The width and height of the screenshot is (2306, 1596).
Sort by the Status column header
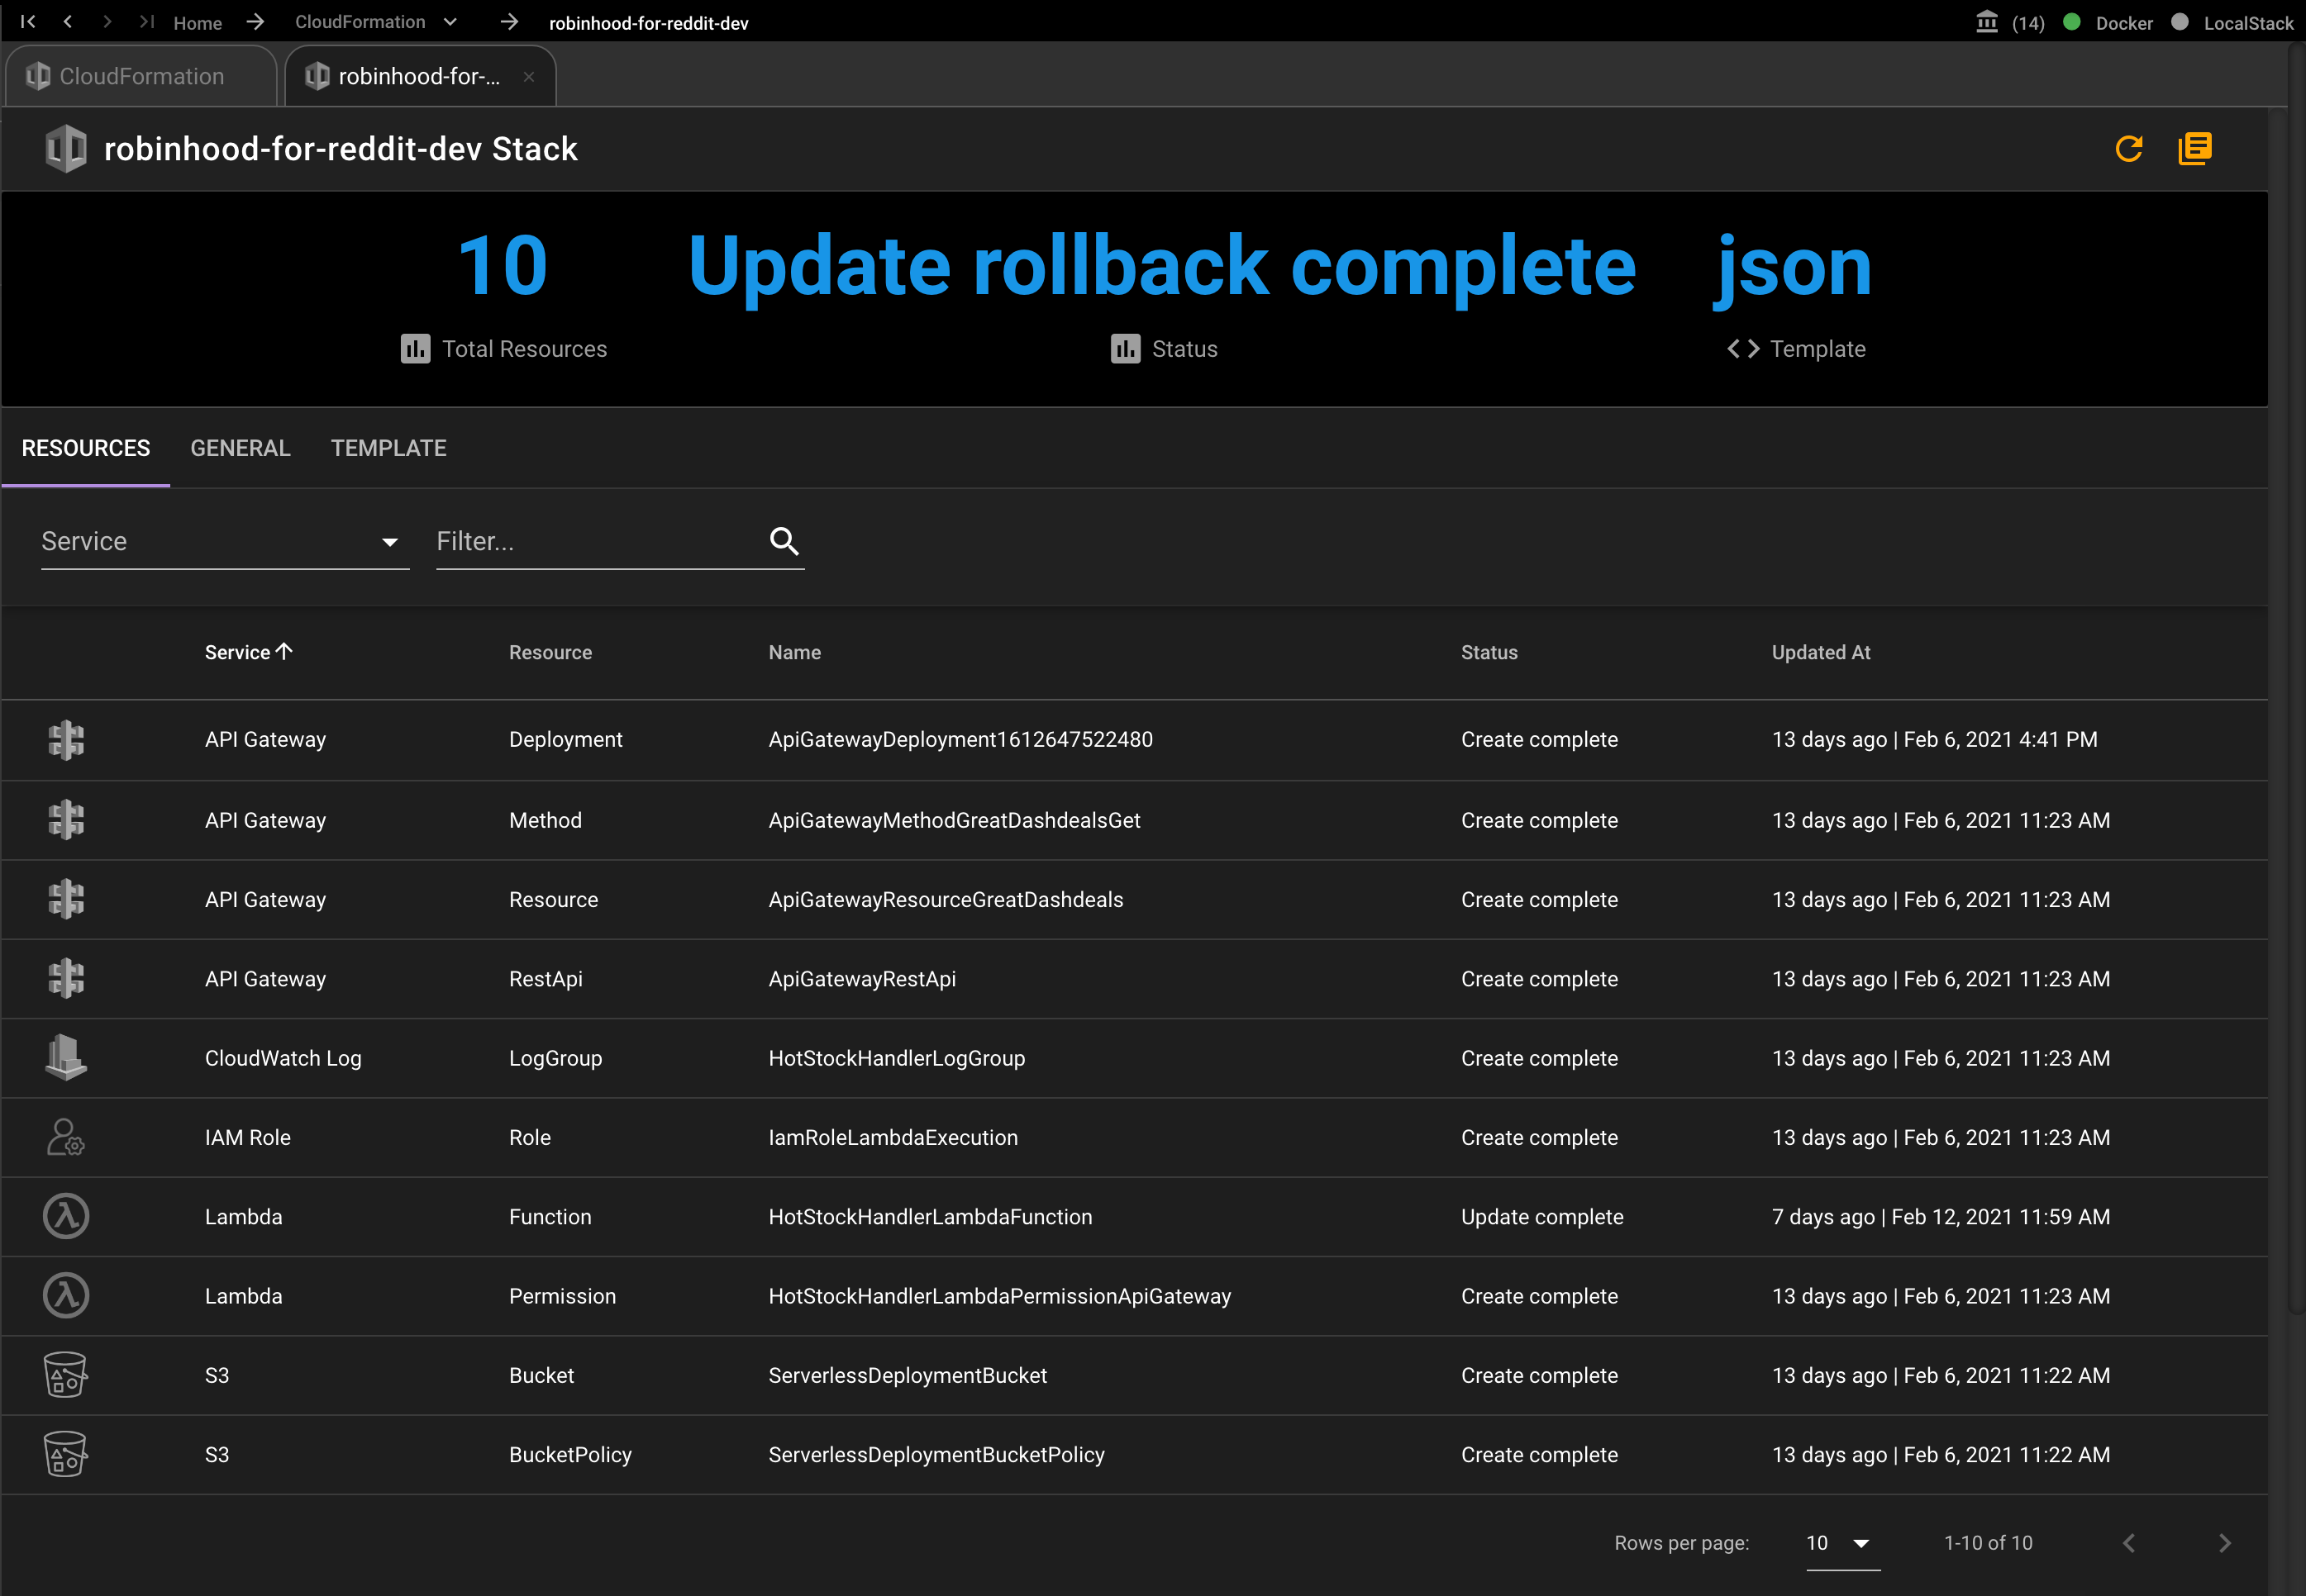(1489, 652)
